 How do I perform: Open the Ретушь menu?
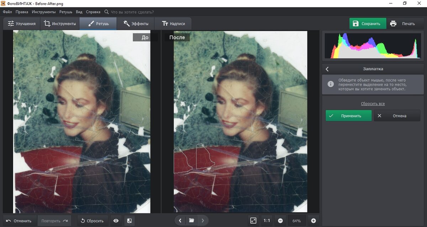point(66,12)
